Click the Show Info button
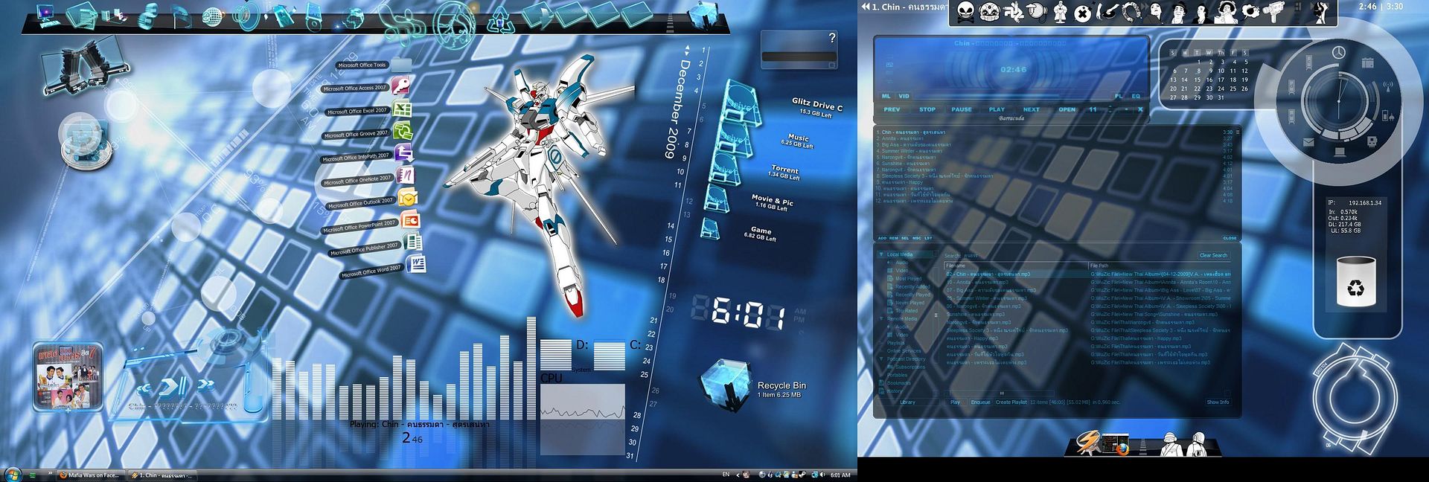Screen dimensions: 1429x482 1218,402
